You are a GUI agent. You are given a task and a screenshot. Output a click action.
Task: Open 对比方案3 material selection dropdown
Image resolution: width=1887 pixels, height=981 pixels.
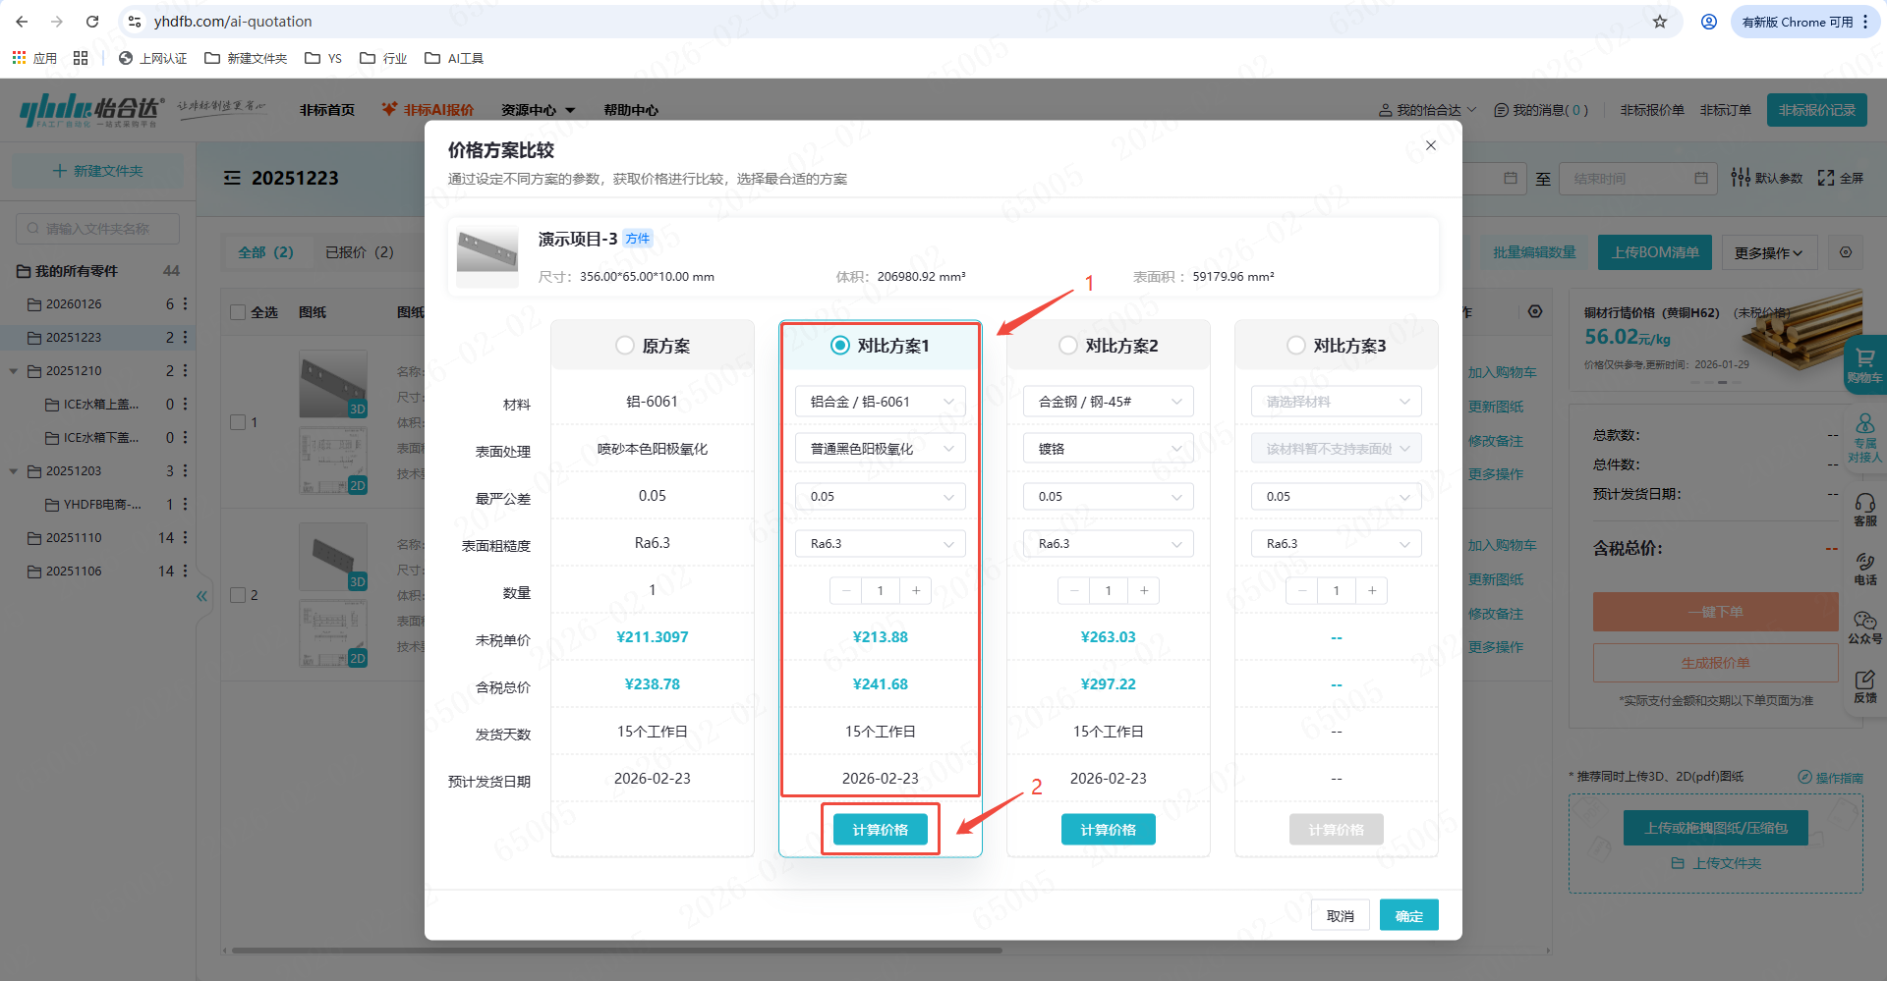(x=1337, y=402)
